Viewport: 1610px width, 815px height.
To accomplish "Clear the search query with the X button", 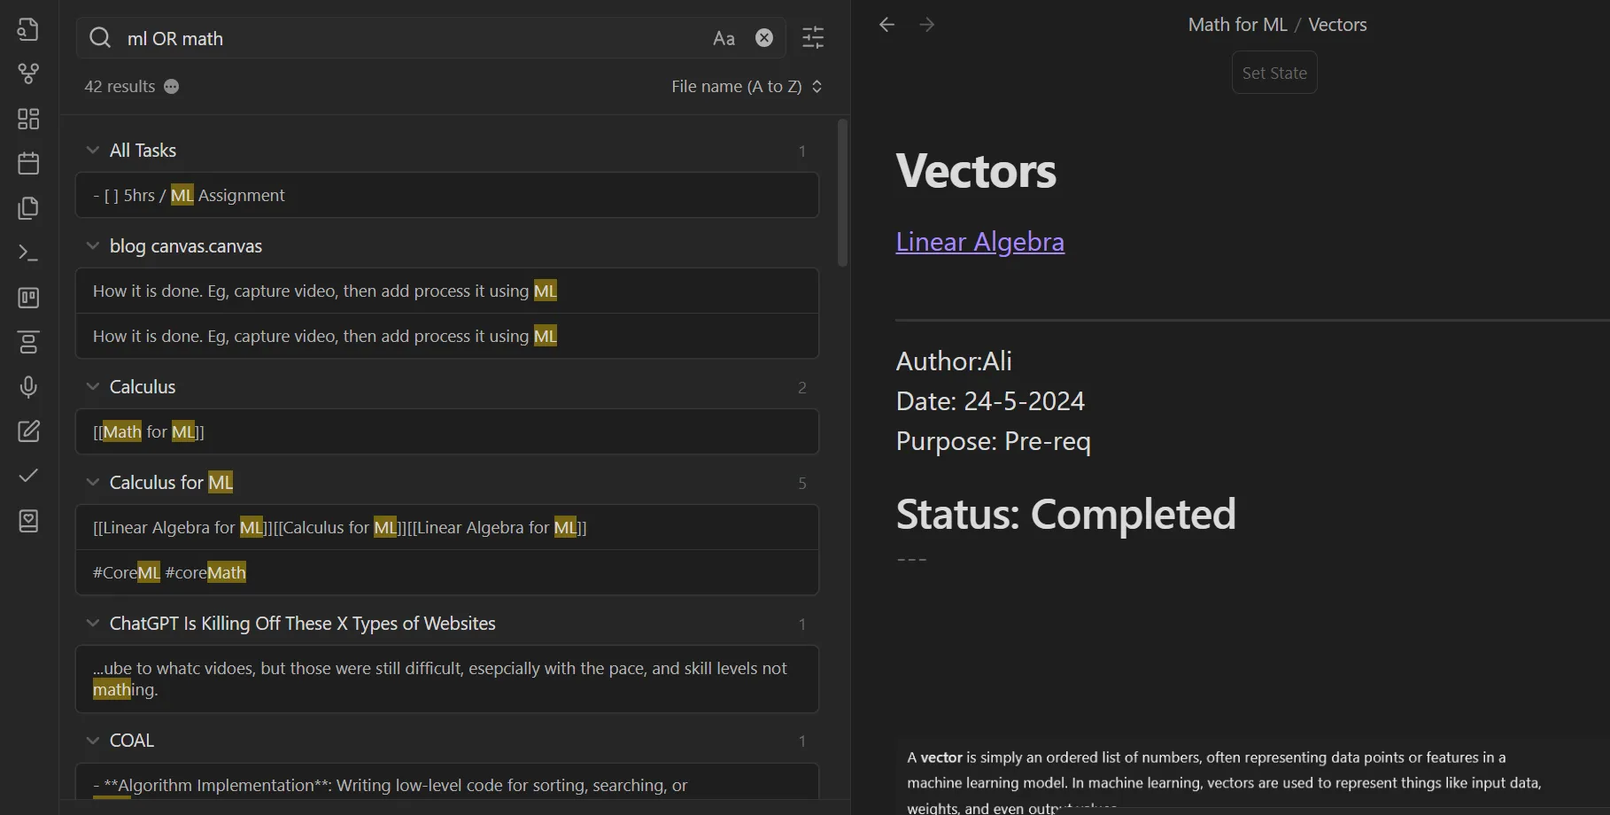I will [x=764, y=38].
